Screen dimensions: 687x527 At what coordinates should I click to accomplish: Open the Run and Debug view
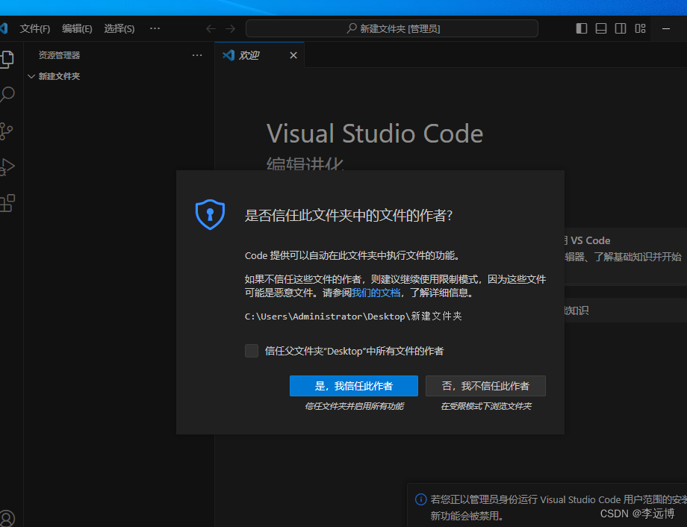tap(9, 166)
